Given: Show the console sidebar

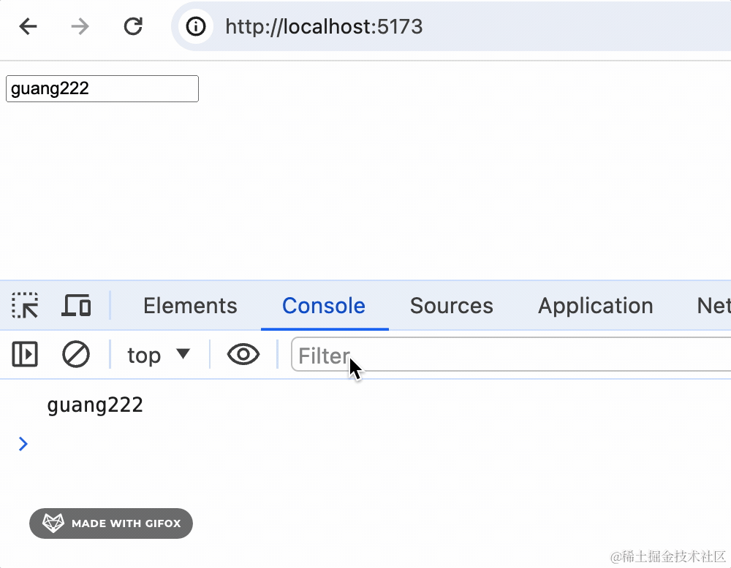Looking at the screenshot, I should point(25,355).
